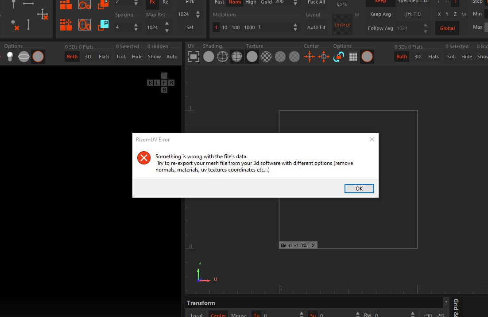Decrease the Spacing value with down arrow
The width and height of the screenshot is (488, 317).
[136, 30]
